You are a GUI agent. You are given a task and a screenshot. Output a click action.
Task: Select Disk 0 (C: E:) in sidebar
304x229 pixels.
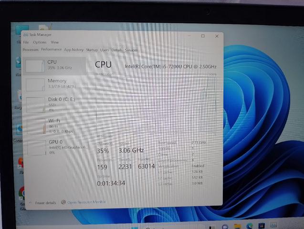coord(55,104)
